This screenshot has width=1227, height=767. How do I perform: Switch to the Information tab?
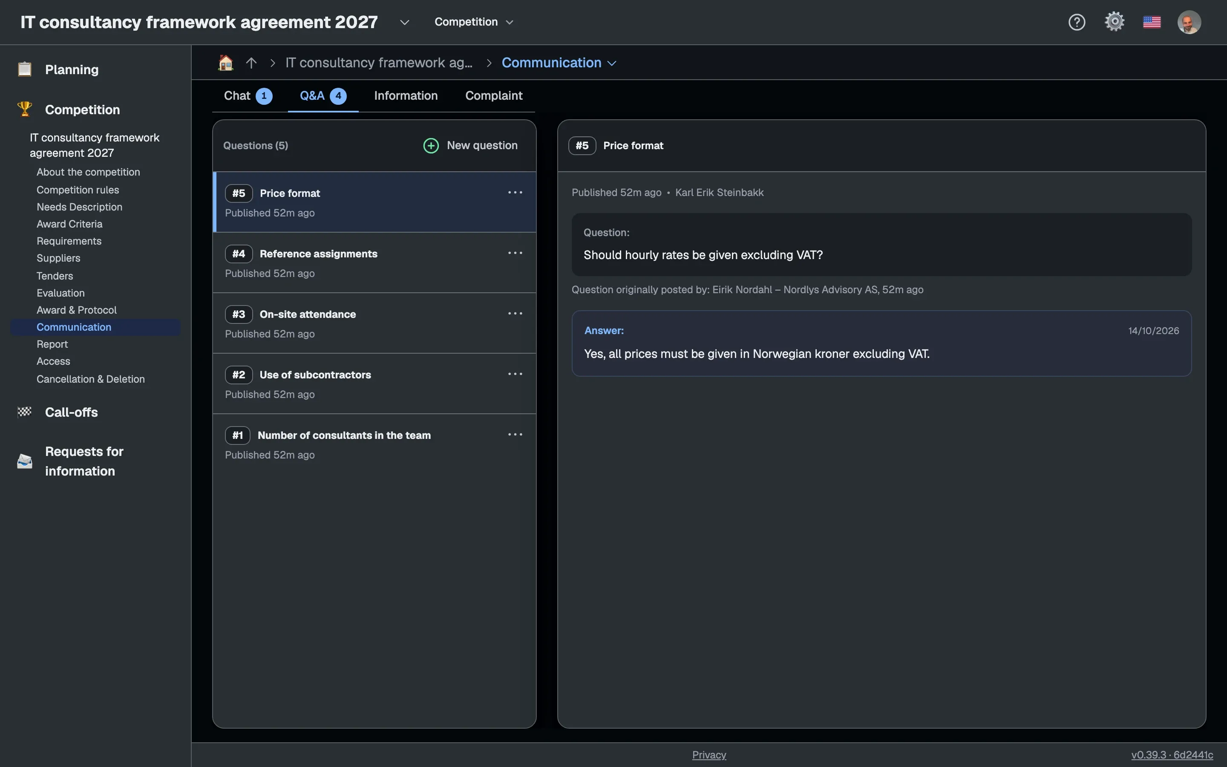[x=406, y=95]
